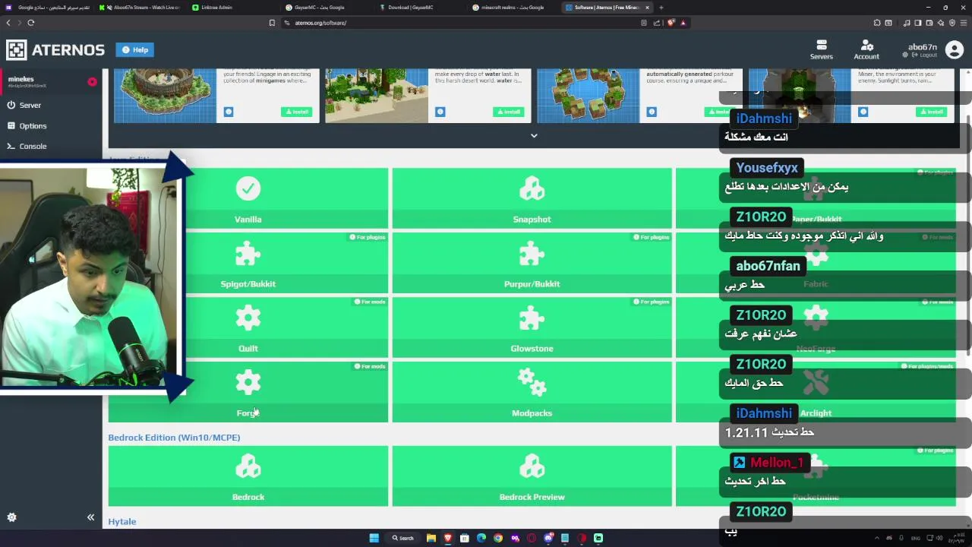
Task: Open settings gear in the sidebar bottom
Action: pyautogui.click(x=11, y=517)
